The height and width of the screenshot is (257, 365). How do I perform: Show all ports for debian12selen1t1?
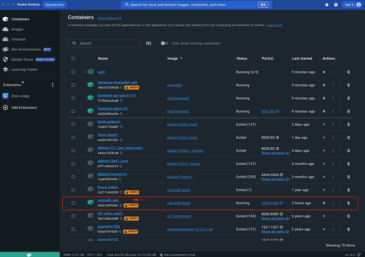click(x=275, y=179)
